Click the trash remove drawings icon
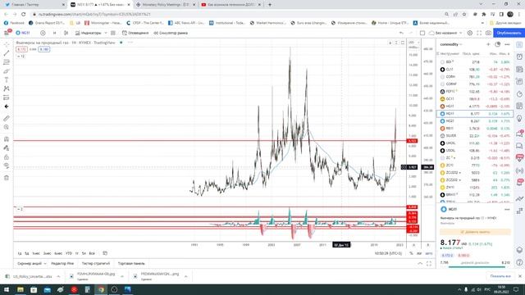 click(x=7, y=178)
